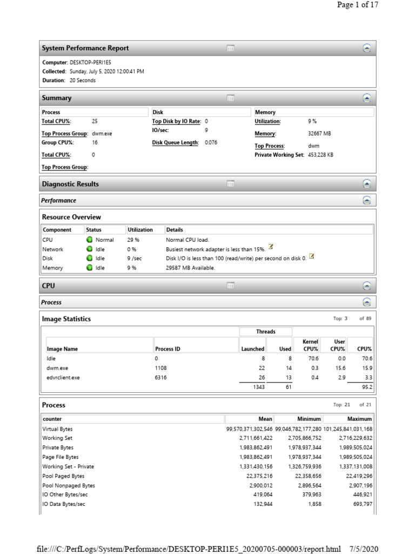
Task: Click the Maximum column header in Process table
Action: point(359,419)
